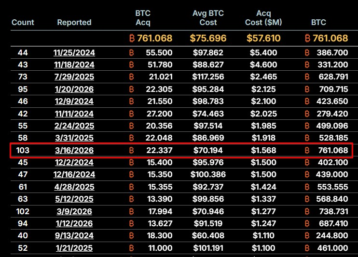
Task: Open the 1/20/2026 report link
Action: pyautogui.click(x=74, y=89)
